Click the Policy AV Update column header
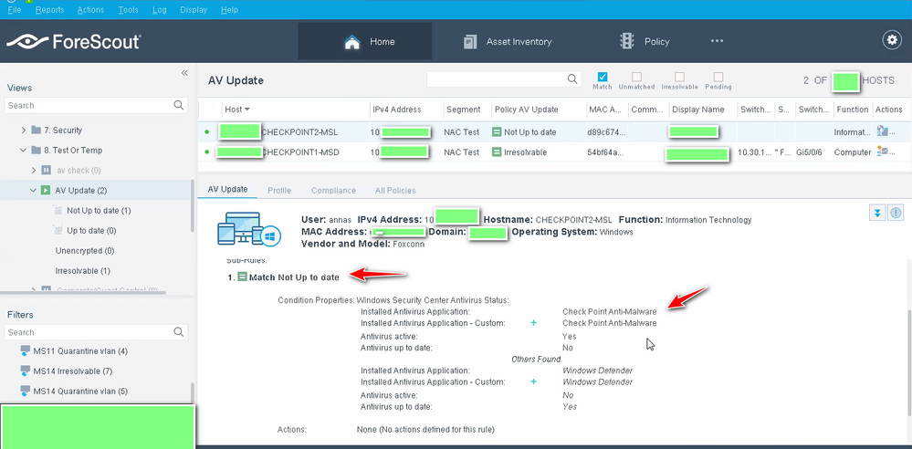Viewport: 912px width, 449px height. [527, 110]
